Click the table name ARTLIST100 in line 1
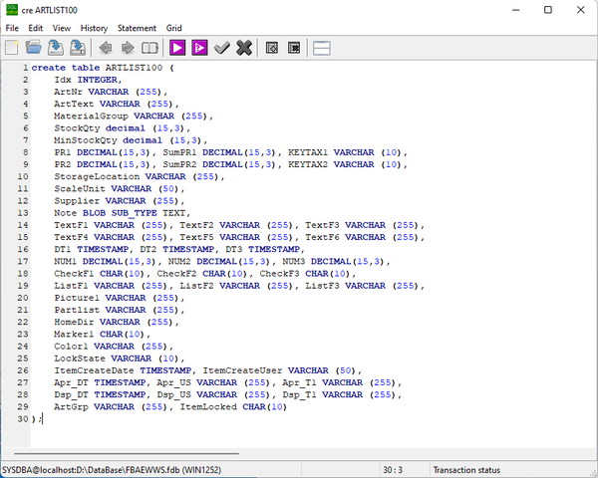This screenshot has height=478, width=598. pyautogui.click(x=134, y=68)
